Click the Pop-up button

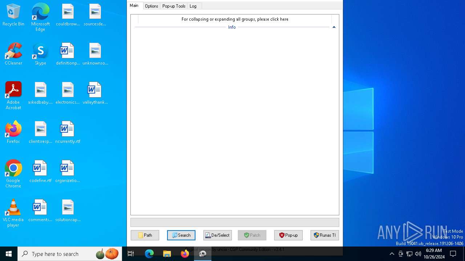pos(288,235)
